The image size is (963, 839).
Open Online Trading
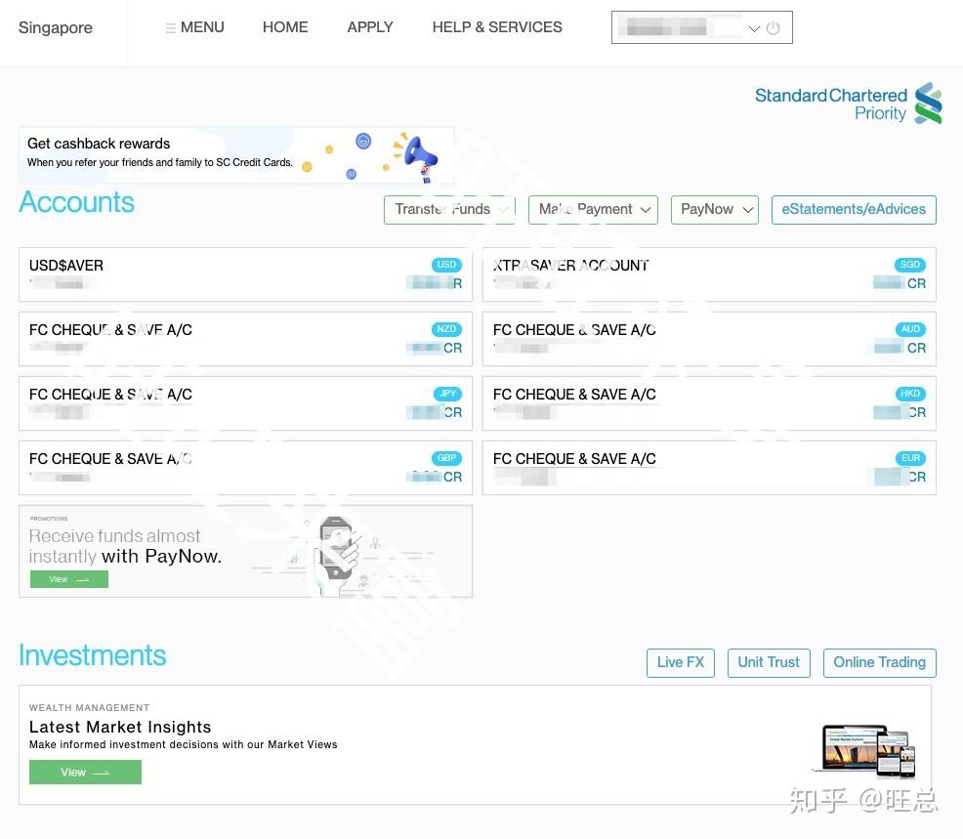(879, 663)
